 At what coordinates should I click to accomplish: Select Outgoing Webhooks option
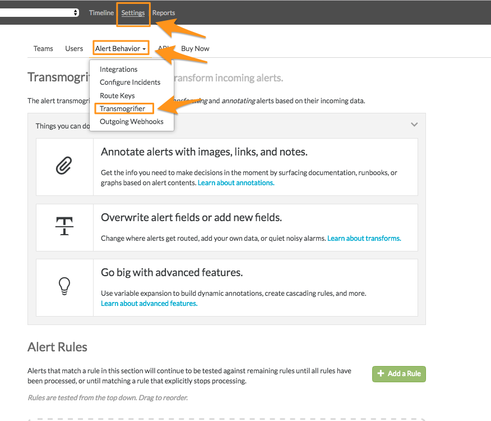(x=132, y=121)
